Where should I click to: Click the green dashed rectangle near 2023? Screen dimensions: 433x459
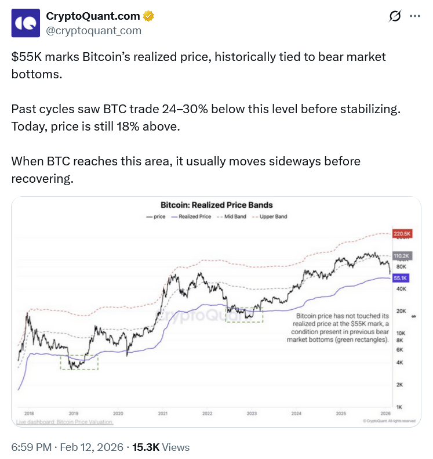(x=244, y=314)
